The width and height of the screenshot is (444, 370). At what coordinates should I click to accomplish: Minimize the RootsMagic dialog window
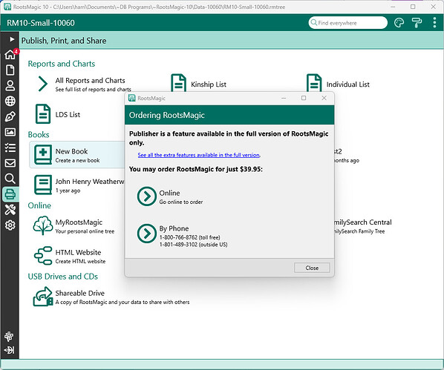[284, 98]
